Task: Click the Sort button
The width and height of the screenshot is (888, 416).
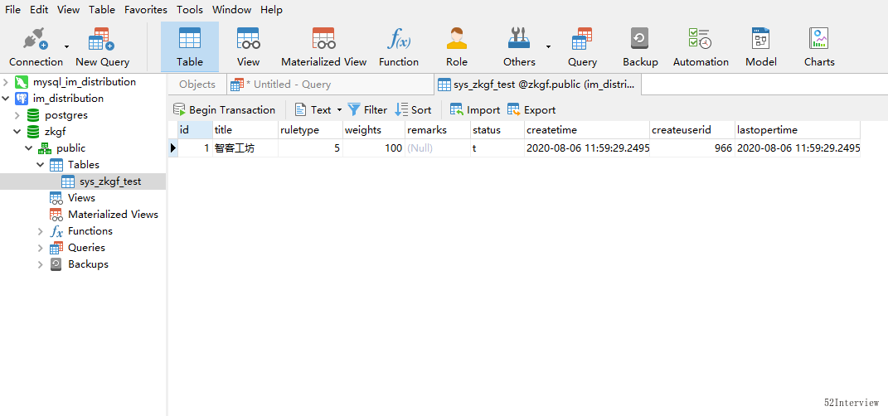Action: click(x=414, y=110)
